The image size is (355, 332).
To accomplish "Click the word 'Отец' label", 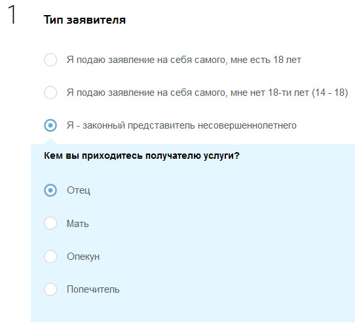I will [x=79, y=190].
